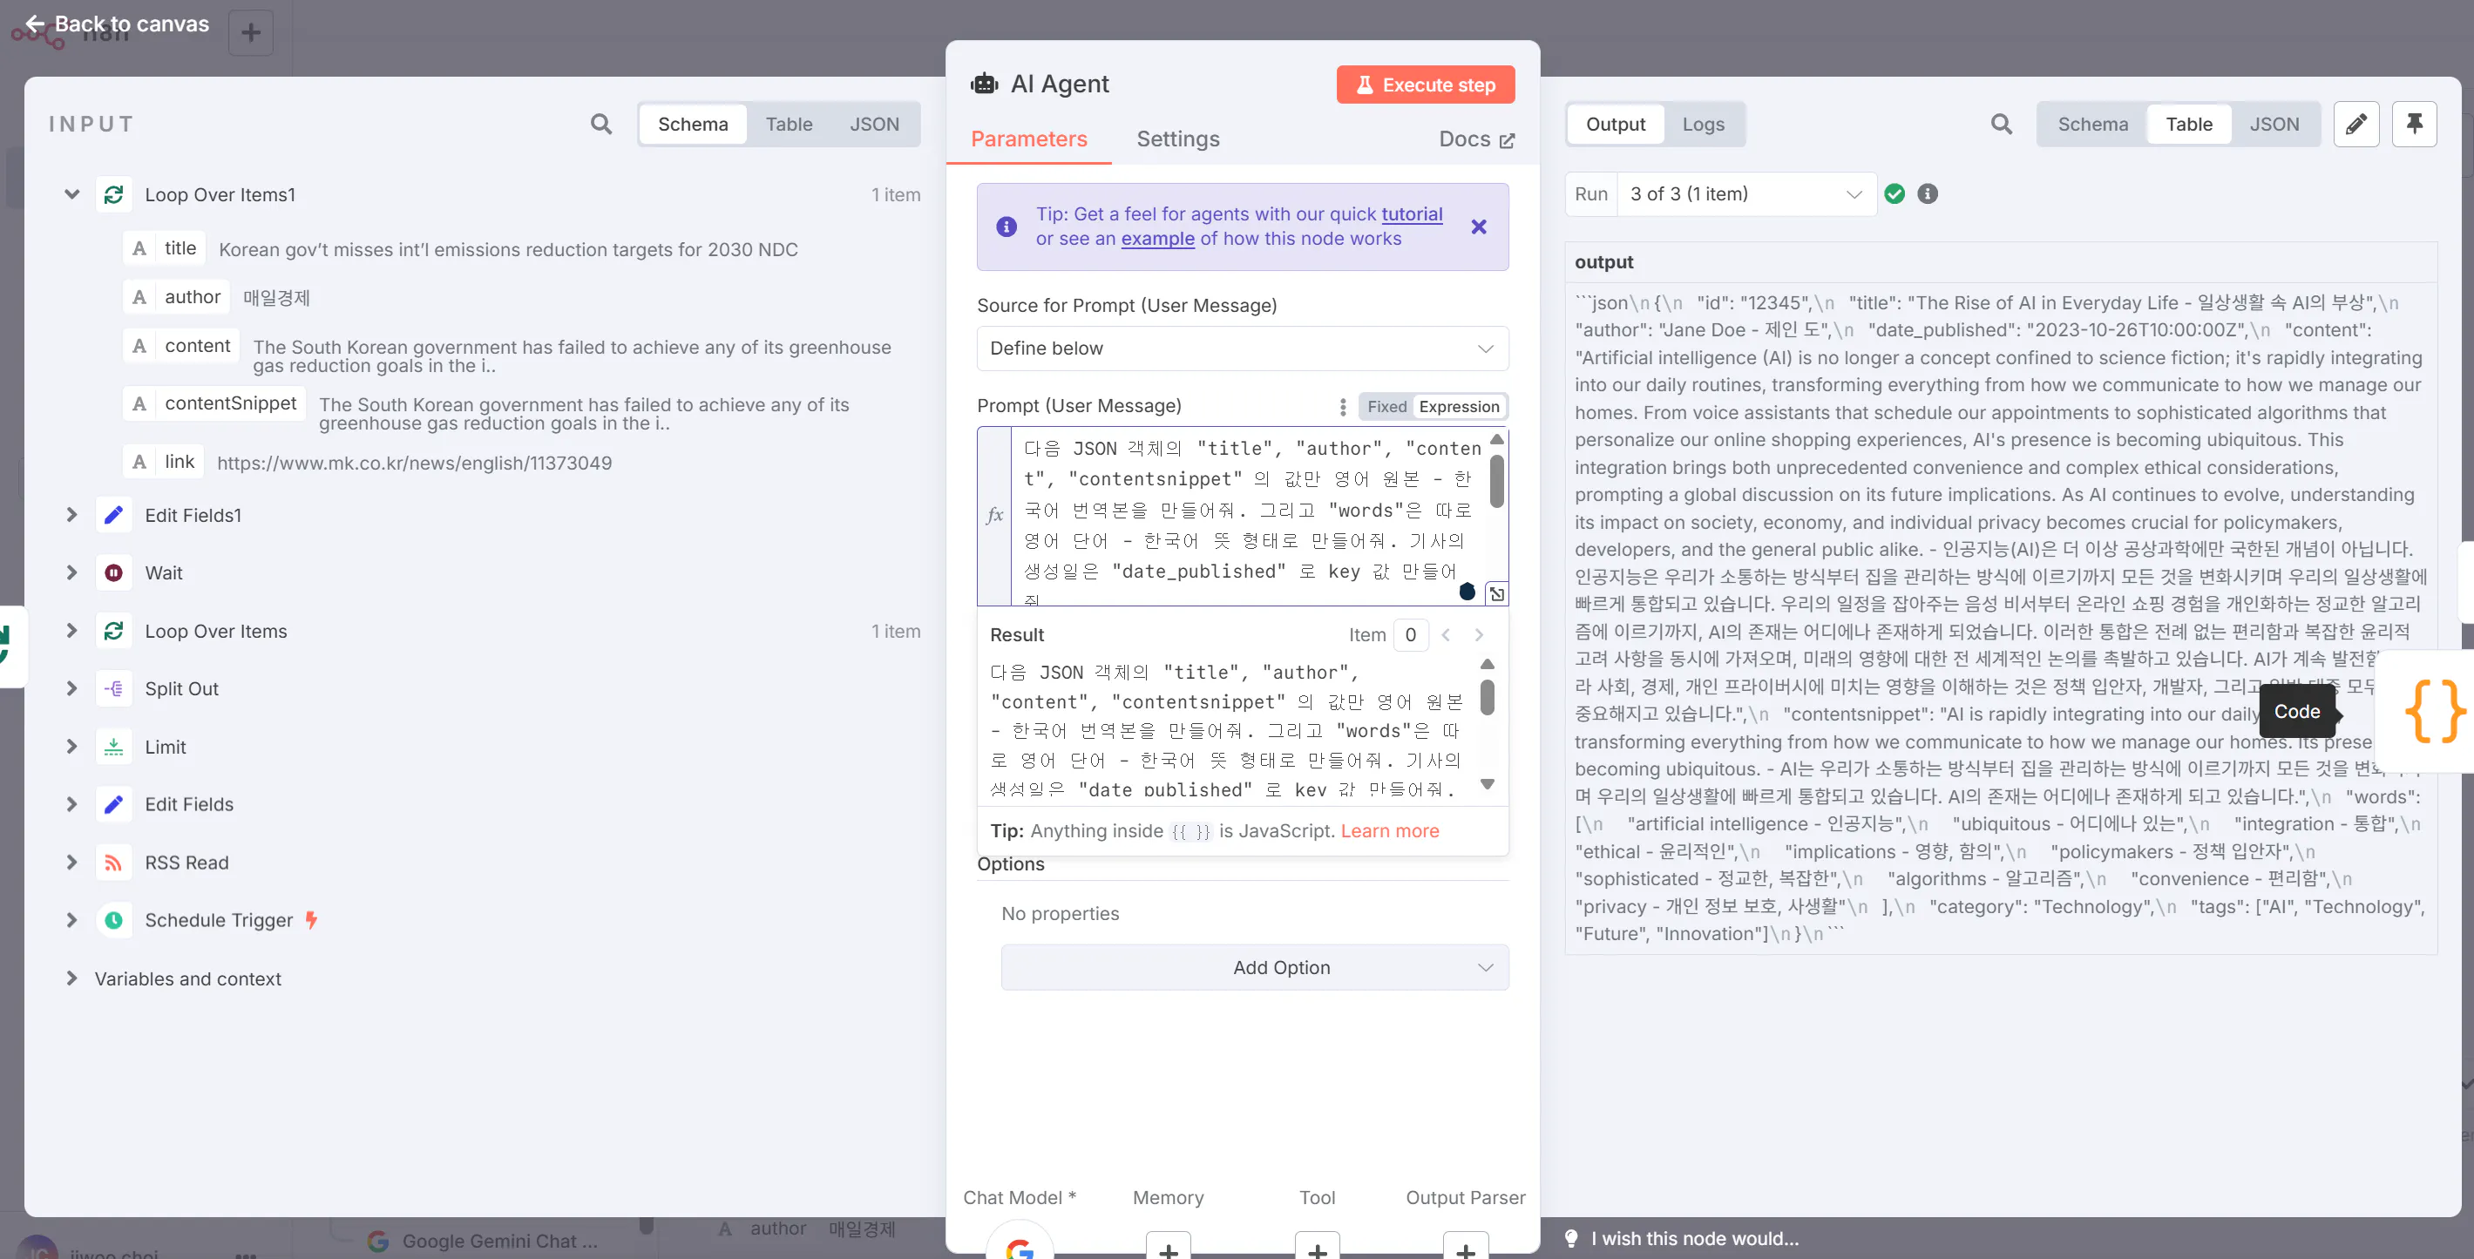Click the Edit Fields pencil icon
The image size is (2474, 1259).
tap(113, 805)
